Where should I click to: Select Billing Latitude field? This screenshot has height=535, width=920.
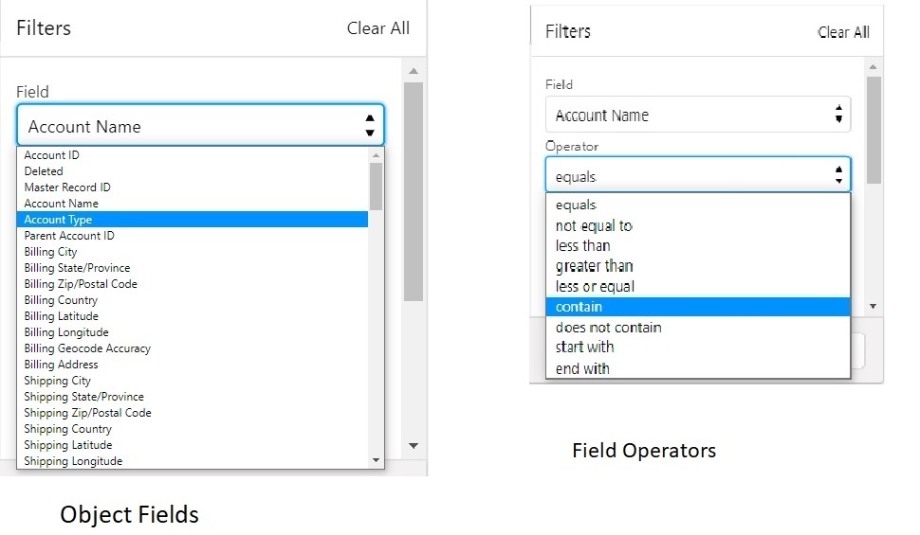(x=193, y=316)
